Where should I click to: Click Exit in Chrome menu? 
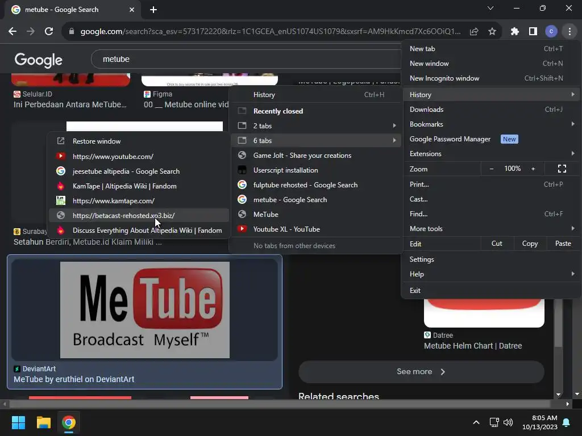coord(491,290)
